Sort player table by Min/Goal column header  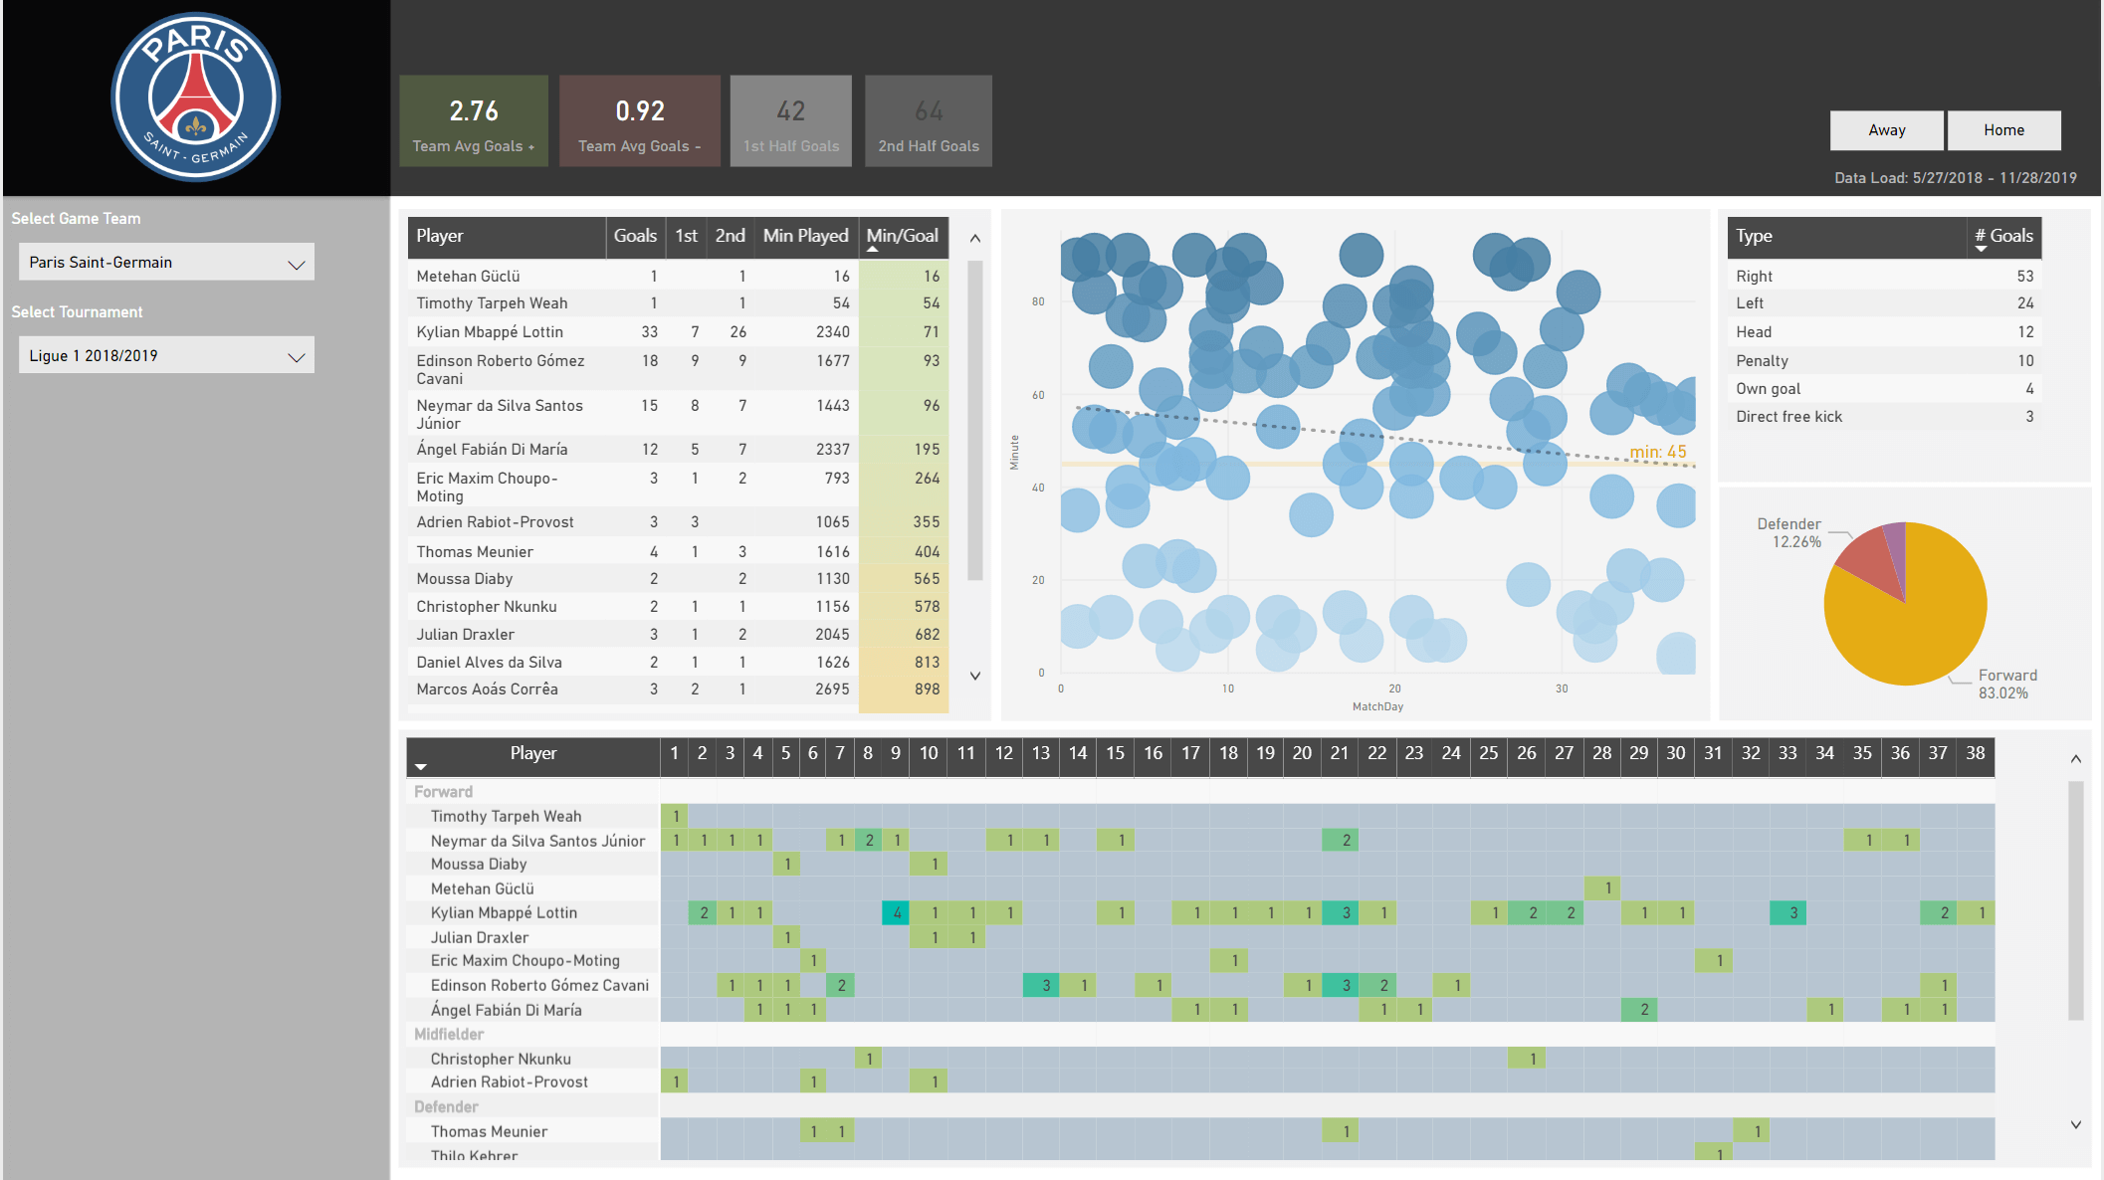[903, 236]
